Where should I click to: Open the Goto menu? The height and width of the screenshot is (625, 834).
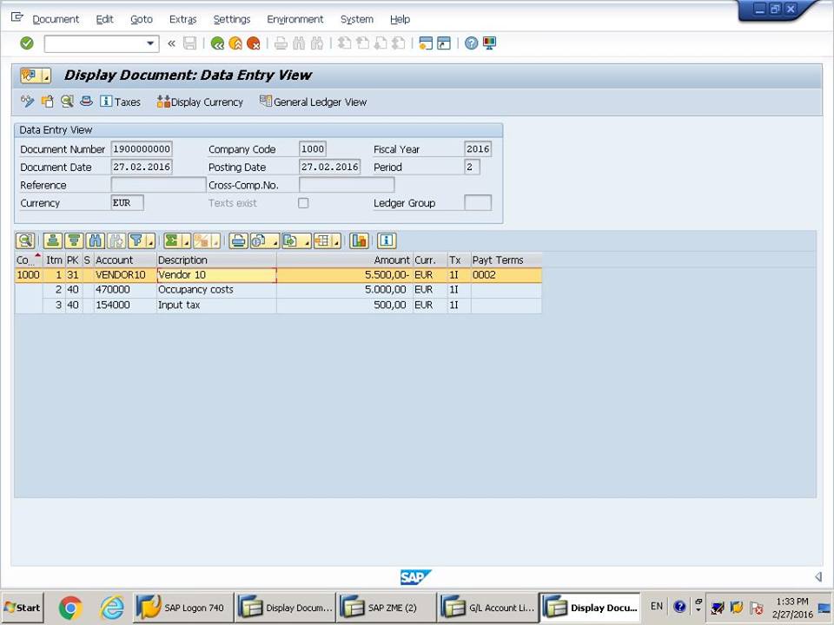click(142, 19)
